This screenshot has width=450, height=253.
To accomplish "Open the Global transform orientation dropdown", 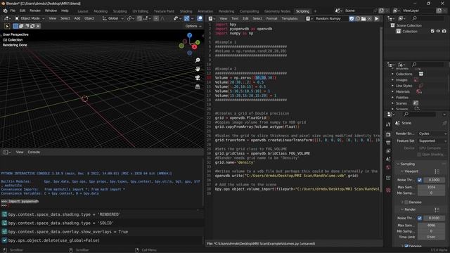I will click(112, 18).
